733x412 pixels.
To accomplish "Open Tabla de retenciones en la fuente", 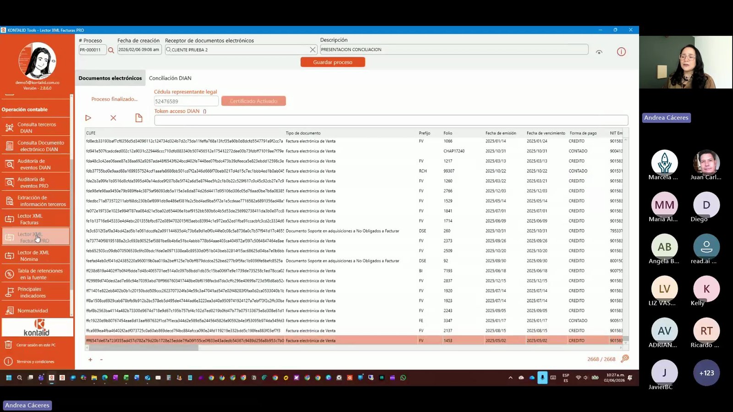I will [36, 274].
